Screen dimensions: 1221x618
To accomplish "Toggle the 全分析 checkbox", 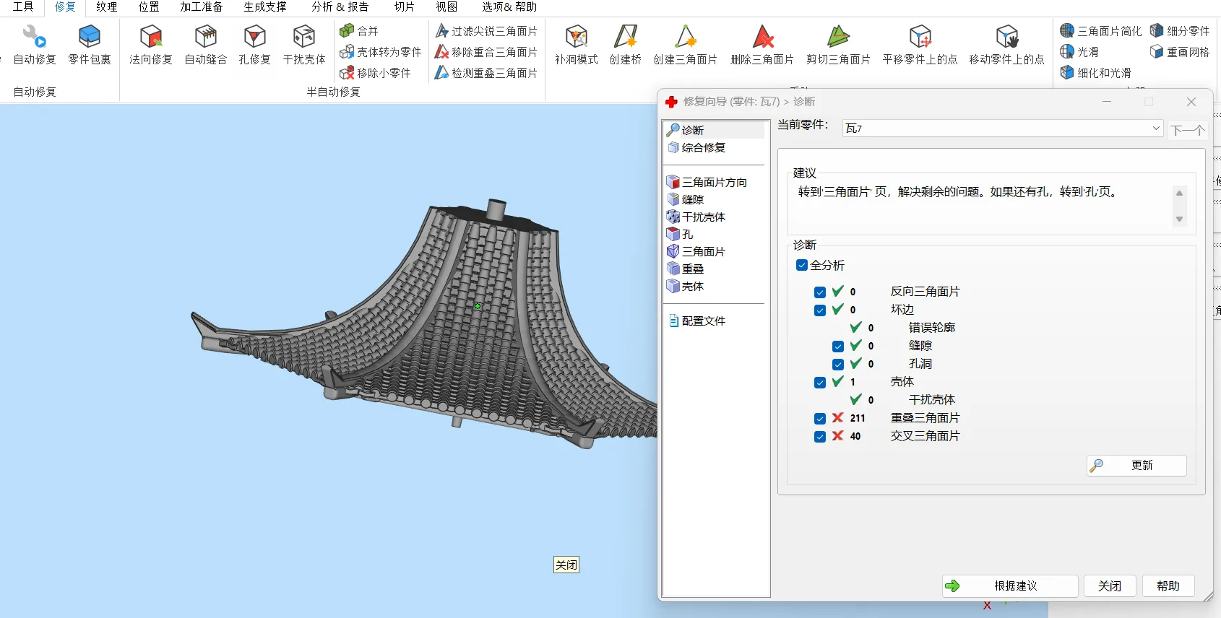I will (802, 265).
